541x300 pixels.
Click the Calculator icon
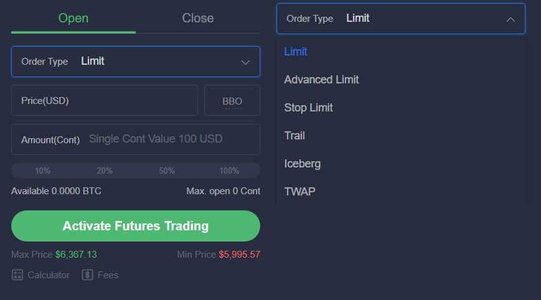click(17, 274)
